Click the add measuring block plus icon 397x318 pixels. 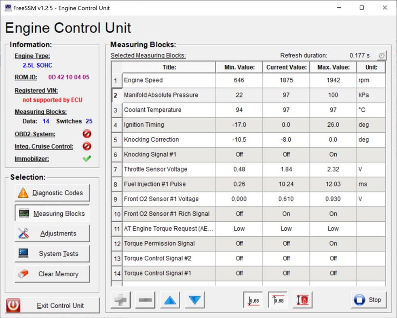coord(120,300)
